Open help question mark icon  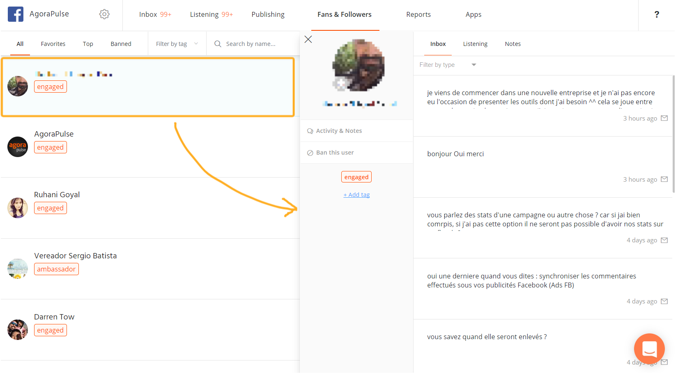(x=656, y=14)
